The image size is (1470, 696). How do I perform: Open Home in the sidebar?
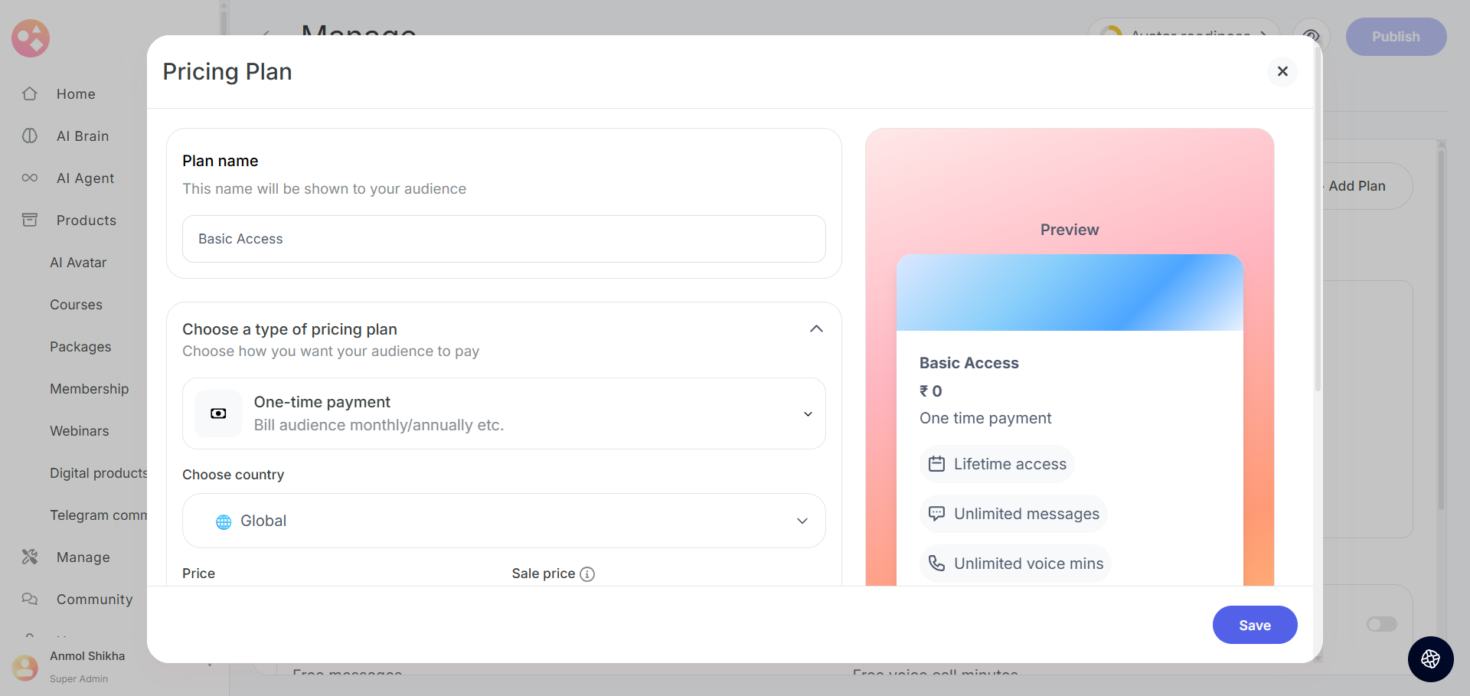coord(76,94)
